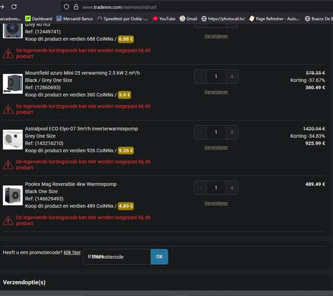
Task: Click the 489.49 € price
Action: 315,184
